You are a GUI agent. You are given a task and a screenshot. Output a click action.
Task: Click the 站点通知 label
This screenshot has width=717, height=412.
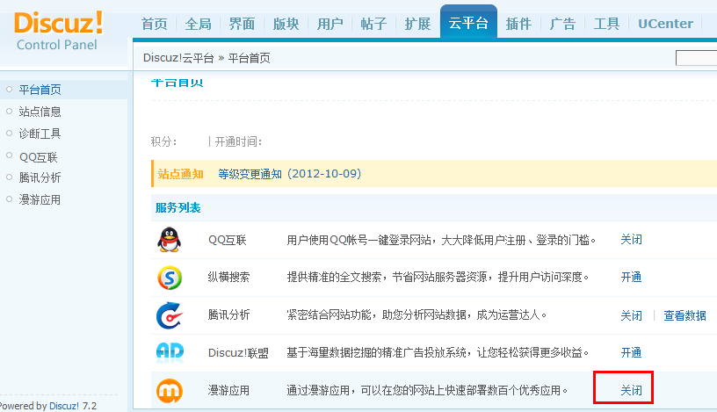coord(180,174)
